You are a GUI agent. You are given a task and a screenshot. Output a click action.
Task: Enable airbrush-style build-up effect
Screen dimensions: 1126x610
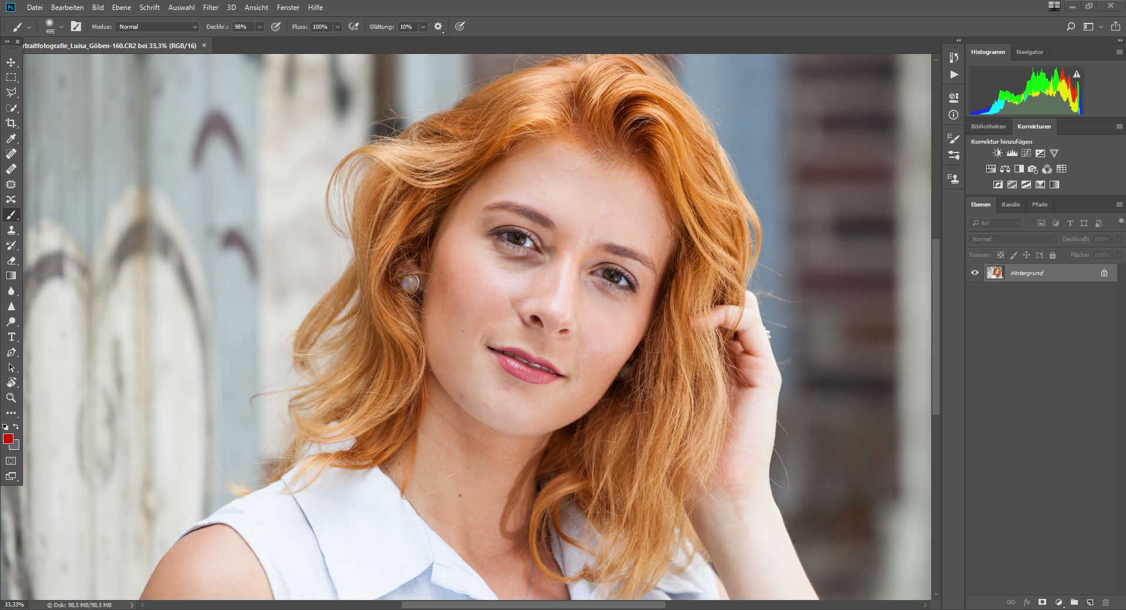tap(354, 26)
